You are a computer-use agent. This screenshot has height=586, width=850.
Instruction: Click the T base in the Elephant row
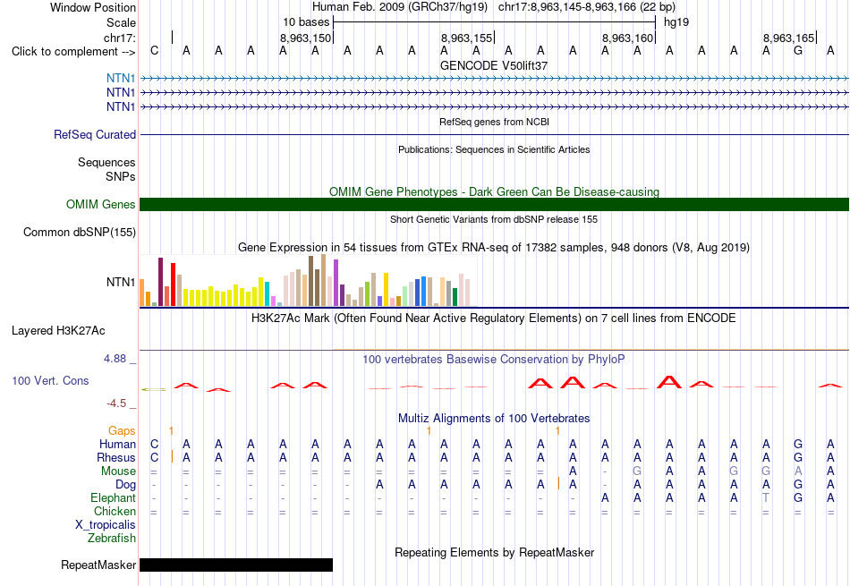point(765,497)
